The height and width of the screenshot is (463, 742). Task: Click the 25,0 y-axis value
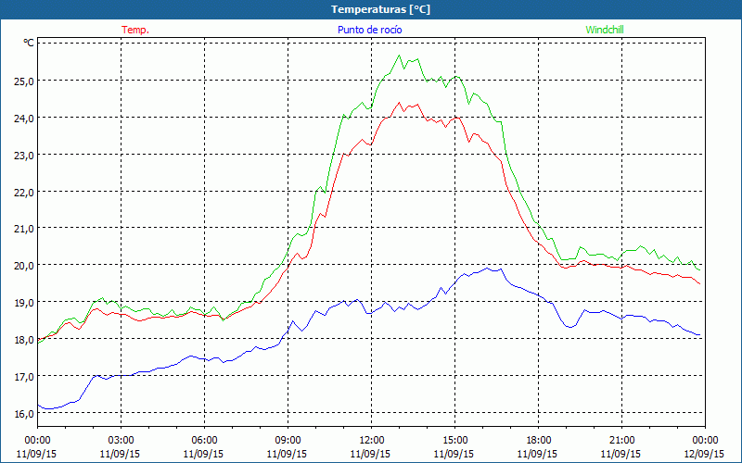[x=25, y=81]
